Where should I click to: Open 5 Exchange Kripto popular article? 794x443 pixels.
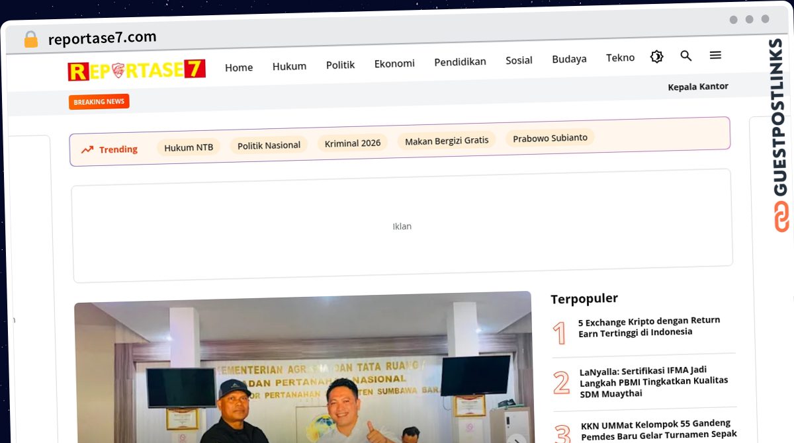point(649,326)
